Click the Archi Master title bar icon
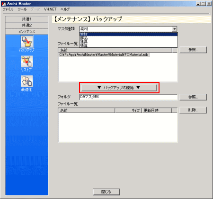This screenshot has height=199, width=213. point(4,4)
